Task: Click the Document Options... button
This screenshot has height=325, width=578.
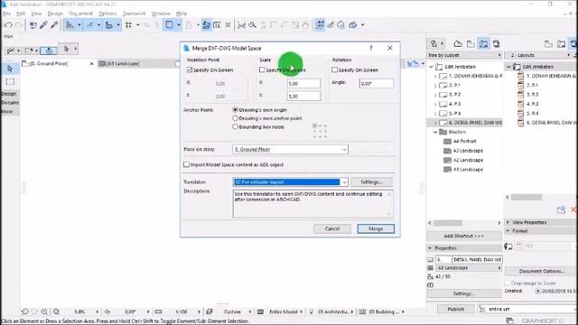Action: pos(541,271)
